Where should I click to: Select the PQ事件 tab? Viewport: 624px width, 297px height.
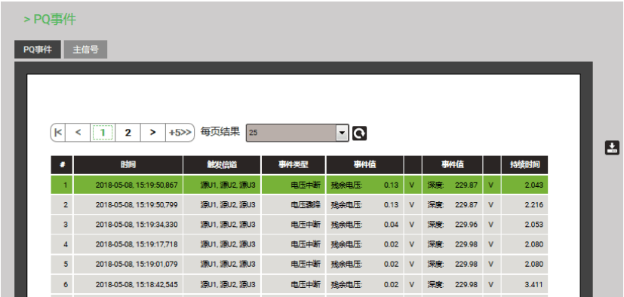click(x=38, y=50)
